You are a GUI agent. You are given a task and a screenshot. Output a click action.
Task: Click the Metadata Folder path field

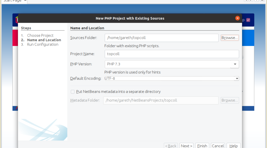coord(161,100)
